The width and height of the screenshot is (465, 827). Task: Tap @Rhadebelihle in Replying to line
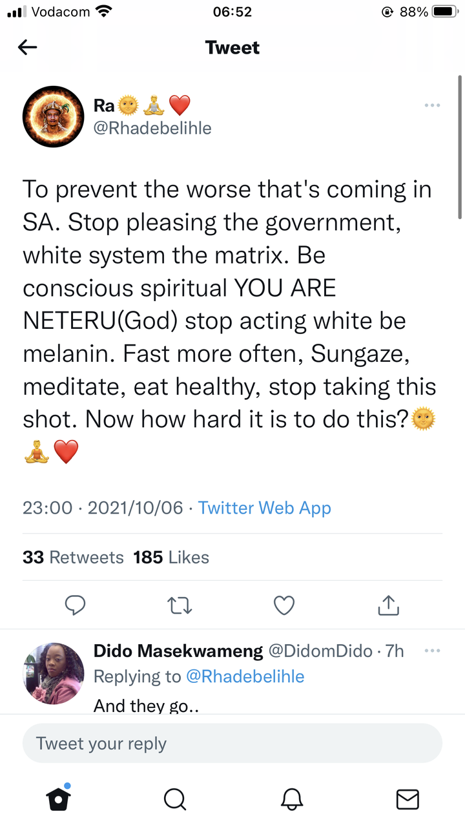tap(245, 676)
